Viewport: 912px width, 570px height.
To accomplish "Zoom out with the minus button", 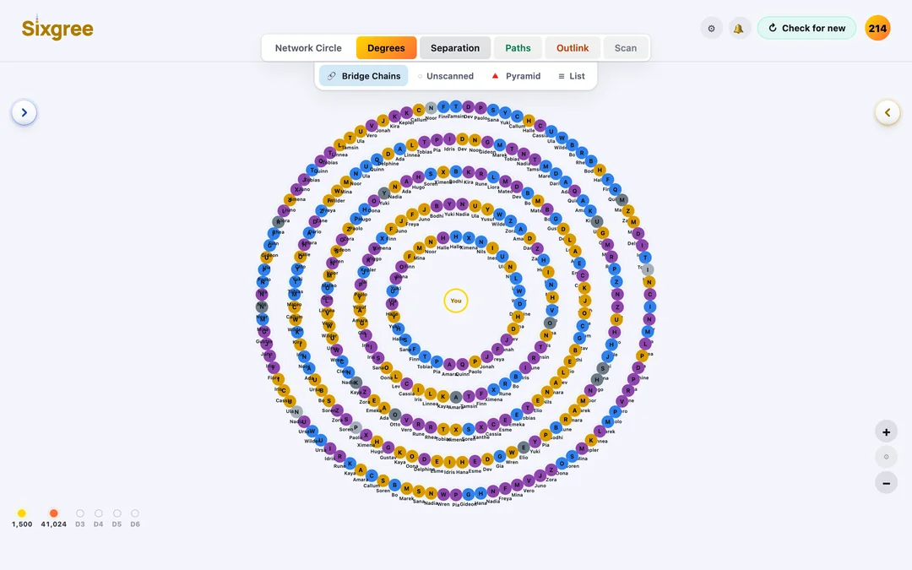I will click(x=887, y=483).
